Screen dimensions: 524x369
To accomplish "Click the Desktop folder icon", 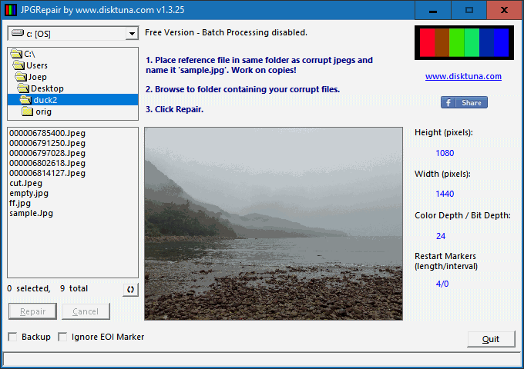I will (x=23, y=88).
